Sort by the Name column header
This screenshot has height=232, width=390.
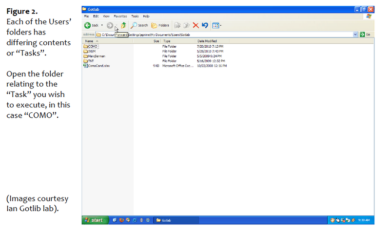107,41
